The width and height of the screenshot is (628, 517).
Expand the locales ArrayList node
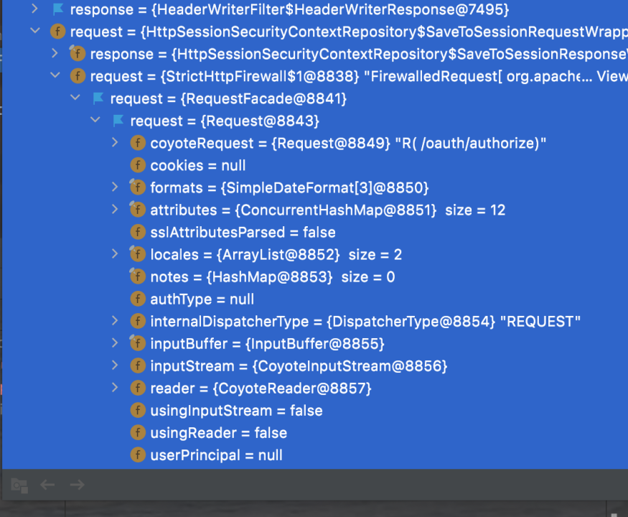[x=115, y=254]
